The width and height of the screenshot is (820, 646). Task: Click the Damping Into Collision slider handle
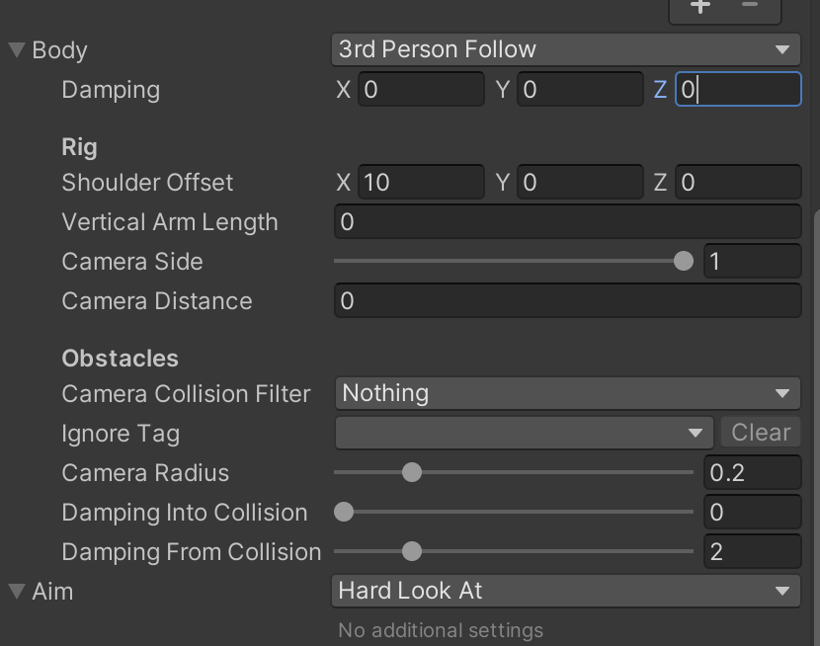click(x=342, y=513)
